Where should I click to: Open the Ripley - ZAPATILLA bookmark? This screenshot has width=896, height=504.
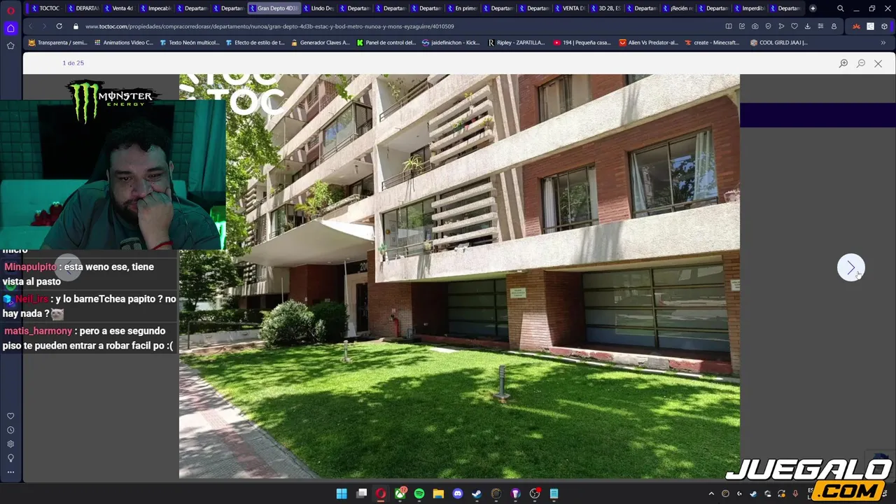(516, 43)
